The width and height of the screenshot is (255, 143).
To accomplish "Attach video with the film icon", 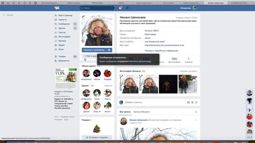I will (x=192, y=102).
